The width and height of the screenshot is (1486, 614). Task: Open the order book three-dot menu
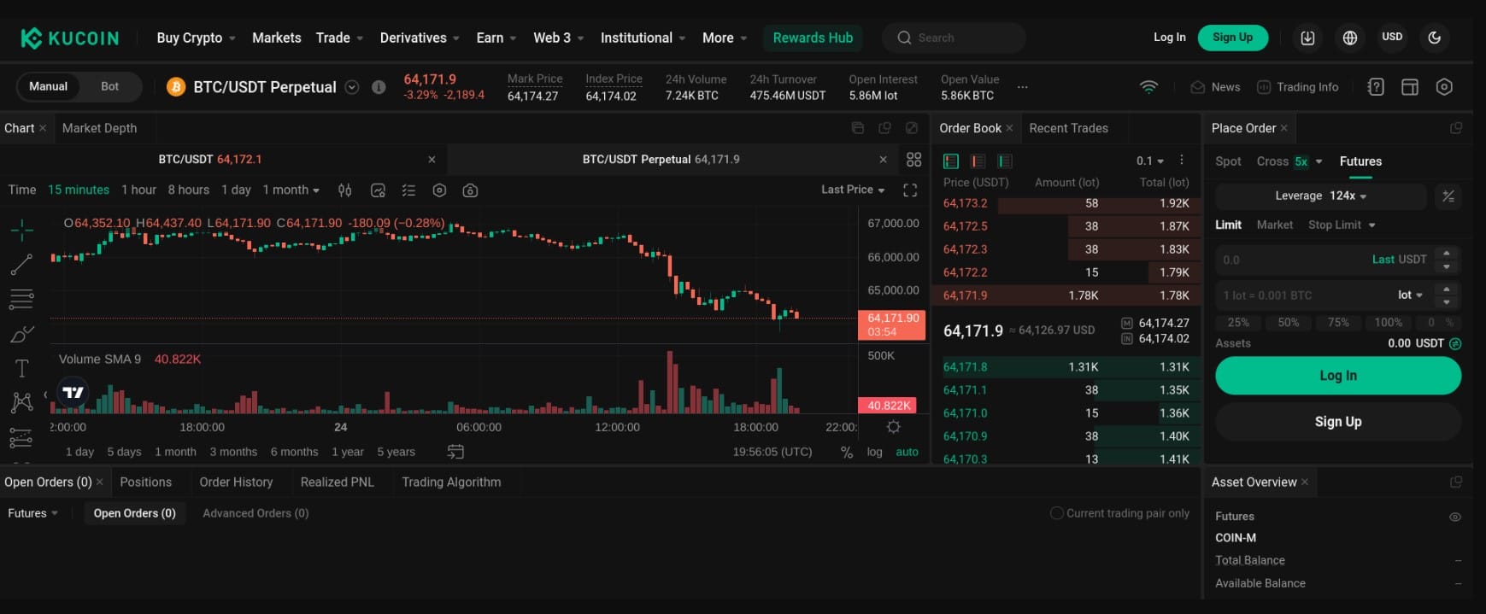[x=1182, y=161]
